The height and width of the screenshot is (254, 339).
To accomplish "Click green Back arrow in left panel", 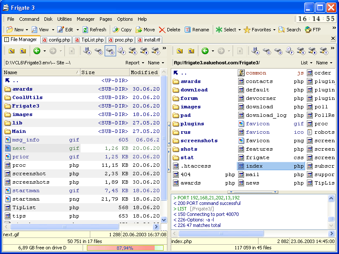I will coord(37,51).
